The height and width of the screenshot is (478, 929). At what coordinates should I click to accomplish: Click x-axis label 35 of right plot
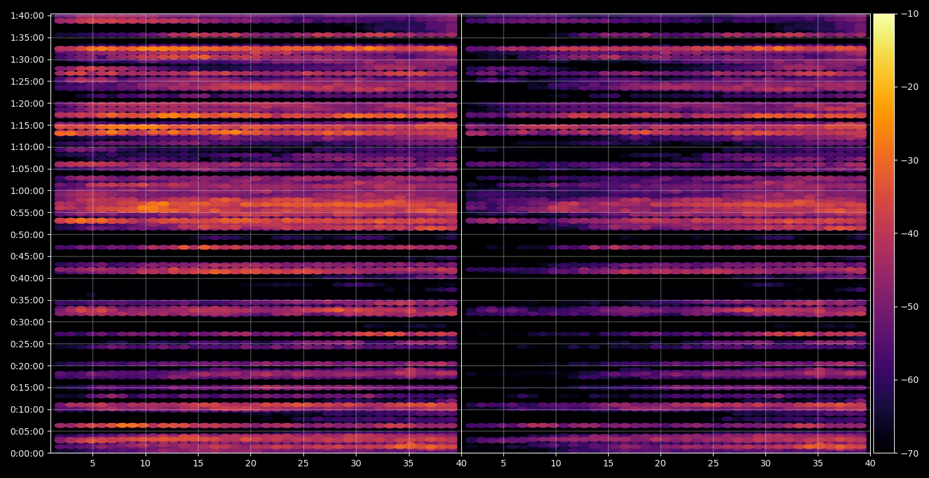(818, 463)
